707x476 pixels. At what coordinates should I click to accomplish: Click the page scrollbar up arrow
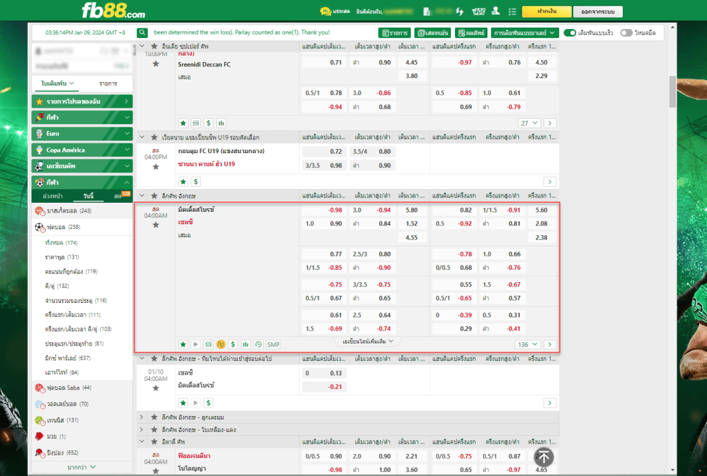click(x=672, y=28)
